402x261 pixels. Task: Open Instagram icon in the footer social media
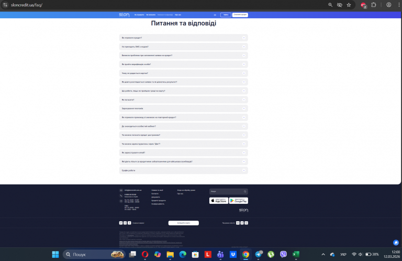tap(125, 223)
